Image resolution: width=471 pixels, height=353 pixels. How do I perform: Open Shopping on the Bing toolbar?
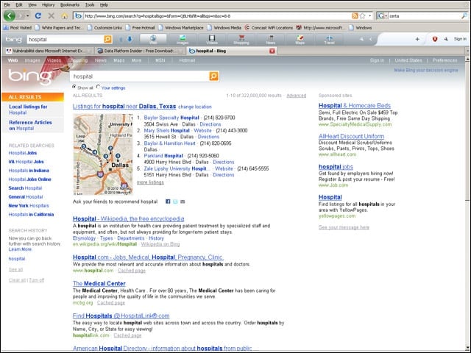pyautogui.click(x=241, y=39)
